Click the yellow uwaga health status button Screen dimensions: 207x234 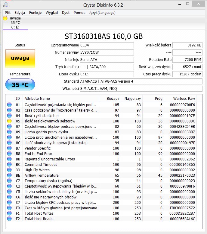click(x=20, y=58)
